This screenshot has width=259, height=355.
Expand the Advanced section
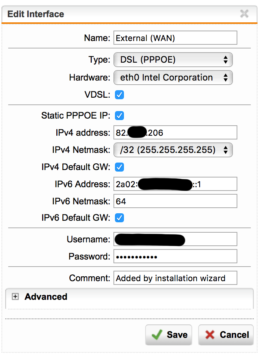(46, 296)
